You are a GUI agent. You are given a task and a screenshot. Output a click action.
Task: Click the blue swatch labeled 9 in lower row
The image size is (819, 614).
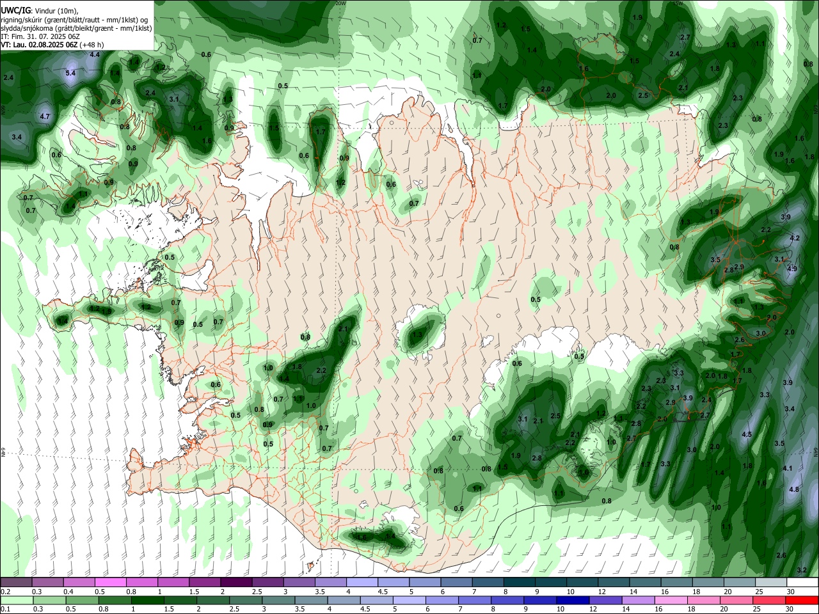pos(540,601)
